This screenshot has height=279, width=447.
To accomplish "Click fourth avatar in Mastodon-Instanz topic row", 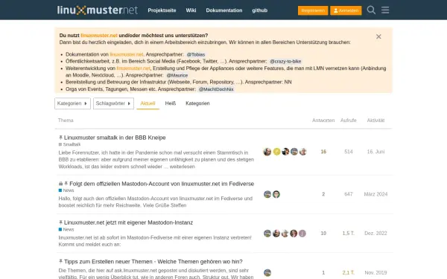I will (x=294, y=234).
